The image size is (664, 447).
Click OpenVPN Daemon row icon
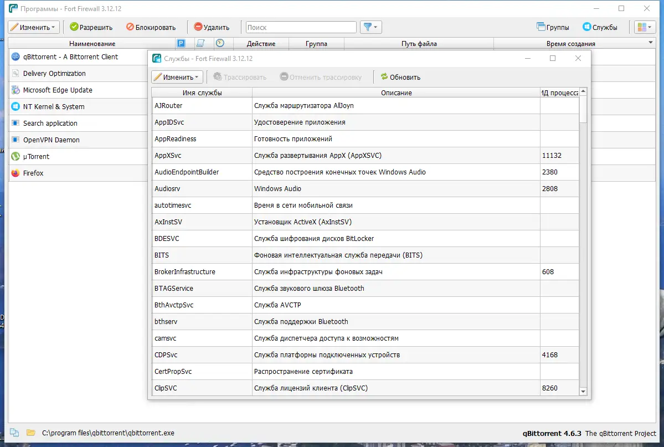[x=16, y=140]
